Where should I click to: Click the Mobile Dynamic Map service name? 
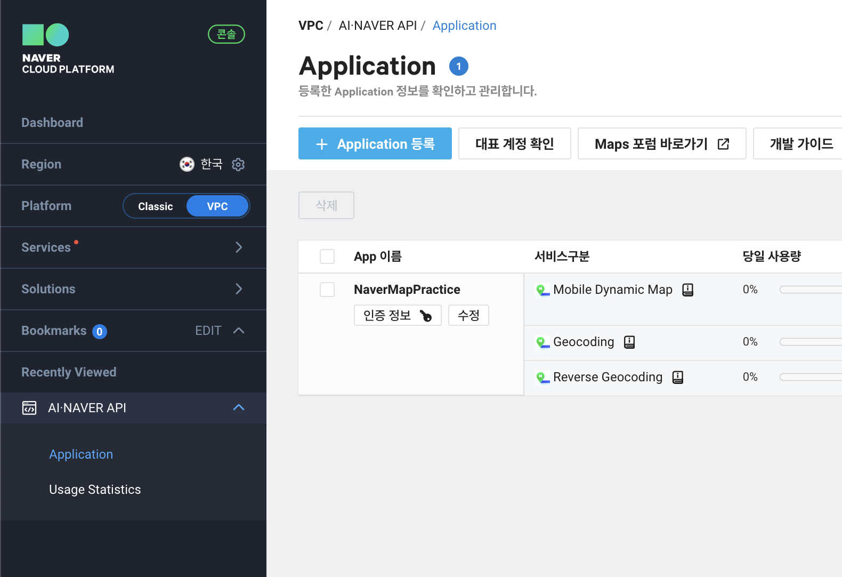coord(613,290)
